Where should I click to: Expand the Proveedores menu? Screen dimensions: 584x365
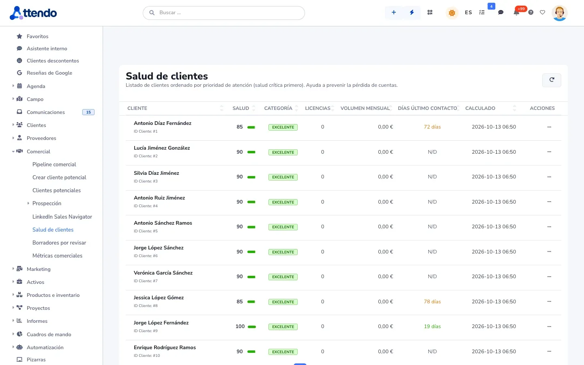[x=41, y=138]
